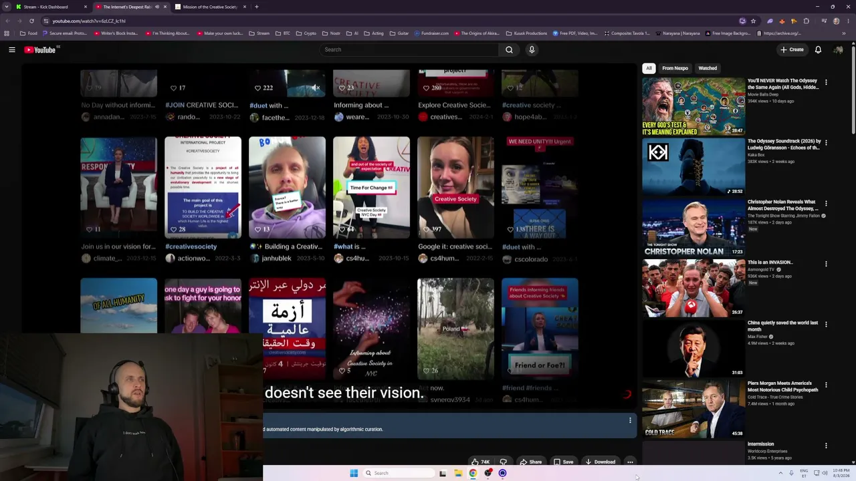Screen dimensions: 856x481
Task: Like the video showing 74K likes
Action: point(480,462)
